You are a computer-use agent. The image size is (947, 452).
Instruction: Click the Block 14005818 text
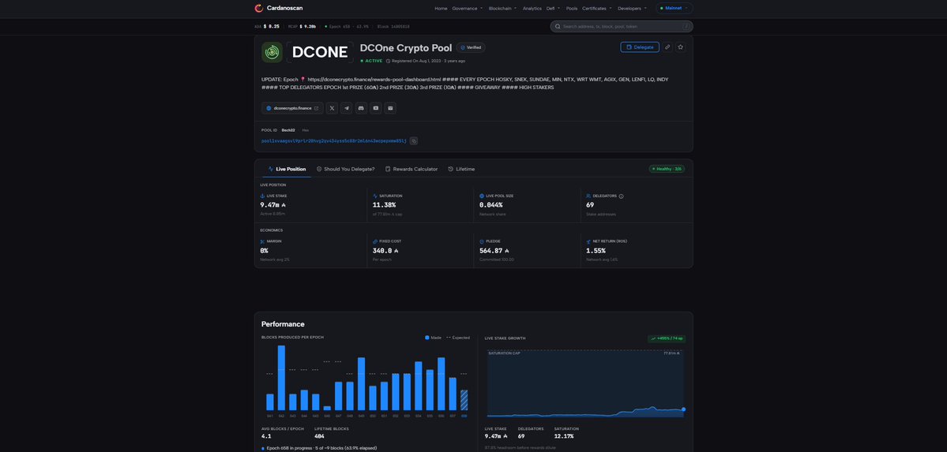(x=393, y=27)
